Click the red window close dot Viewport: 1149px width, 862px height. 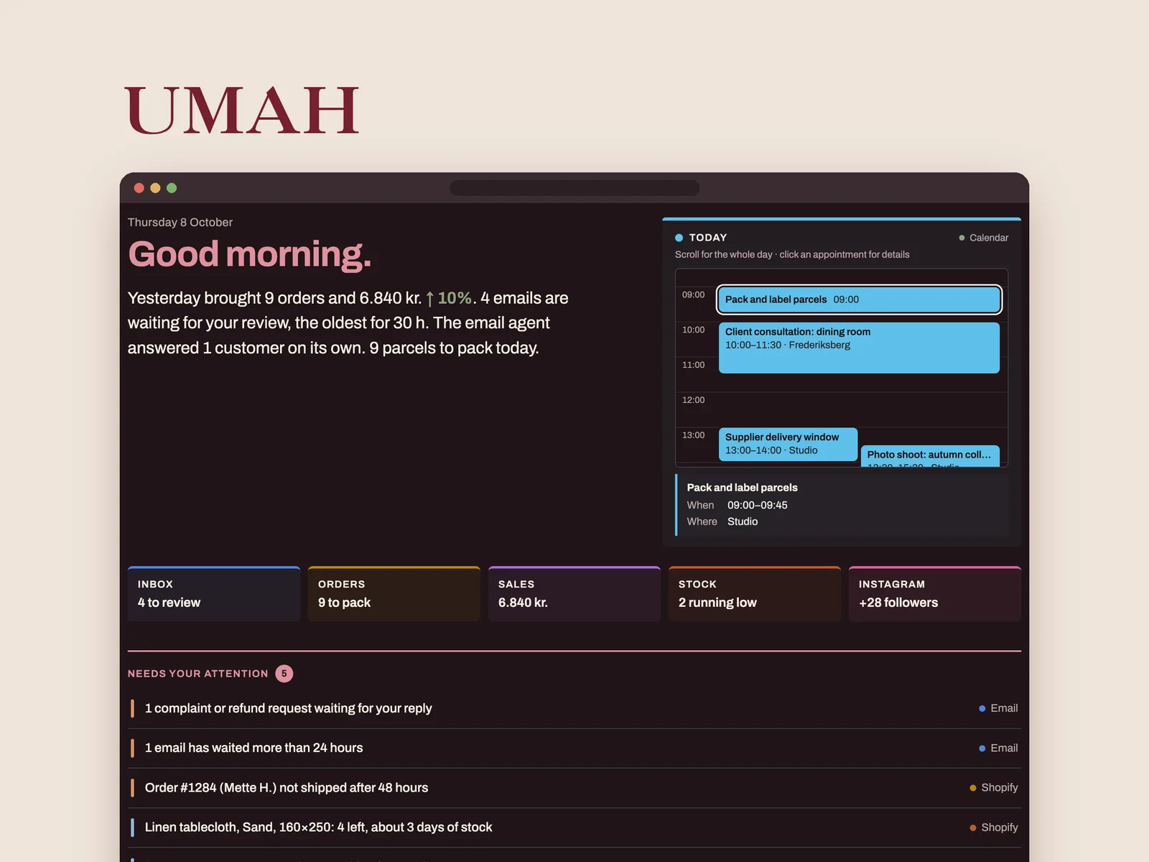[x=139, y=188]
